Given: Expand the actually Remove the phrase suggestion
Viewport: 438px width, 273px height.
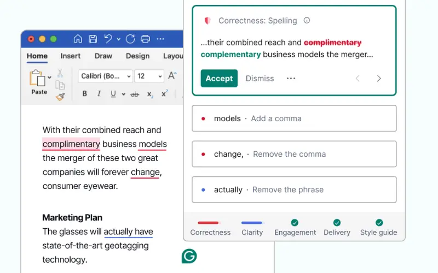Looking at the screenshot, I should click(x=294, y=189).
